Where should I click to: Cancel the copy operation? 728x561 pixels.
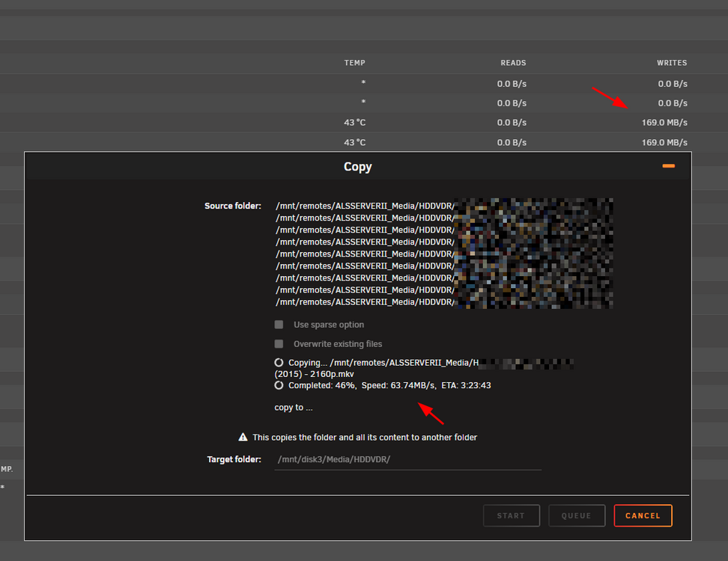643,515
